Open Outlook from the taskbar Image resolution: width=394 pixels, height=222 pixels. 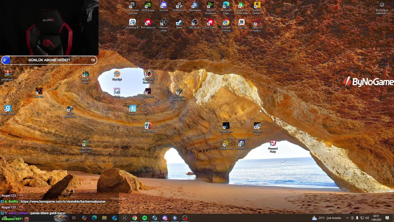point(115,218)
